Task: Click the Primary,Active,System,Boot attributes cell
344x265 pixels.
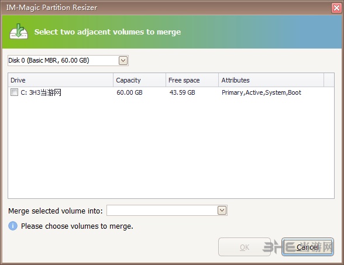Action: [x=262, y=92]
